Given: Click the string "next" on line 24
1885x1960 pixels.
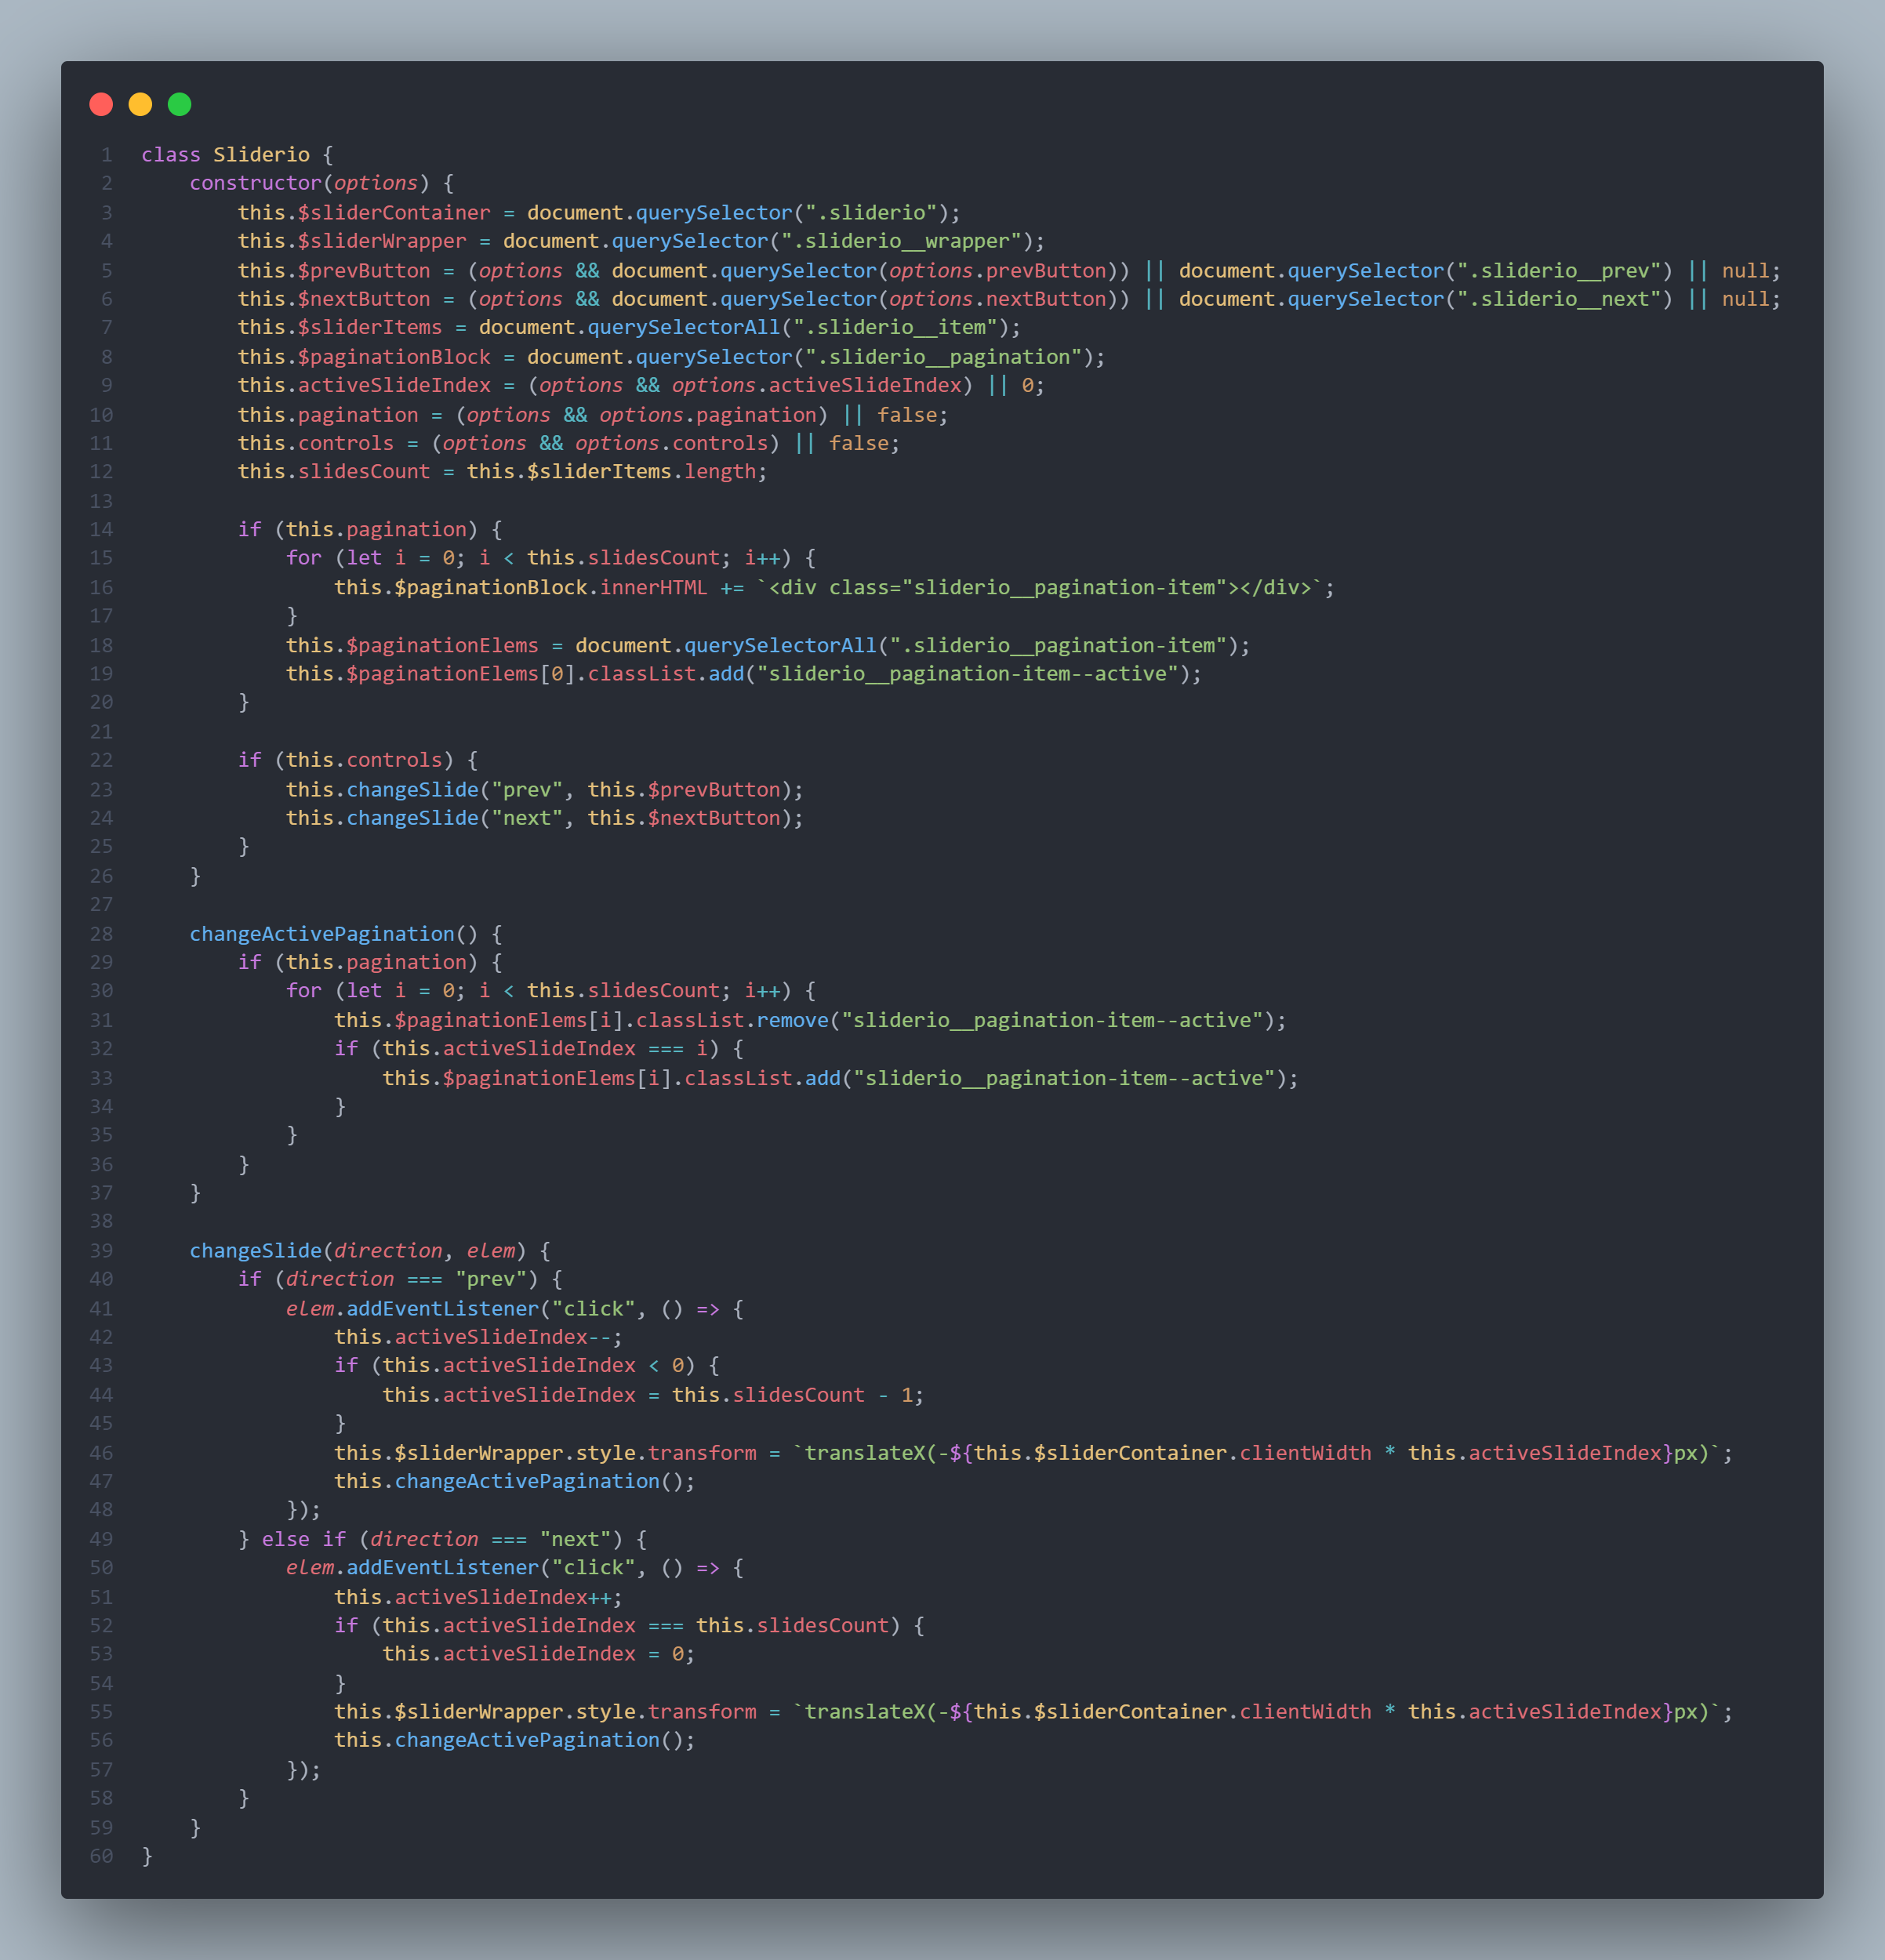Looking at the screenshot, I should point(527,817).
